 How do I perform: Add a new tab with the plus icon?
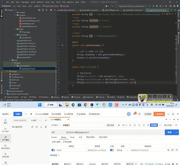[166, 119]
